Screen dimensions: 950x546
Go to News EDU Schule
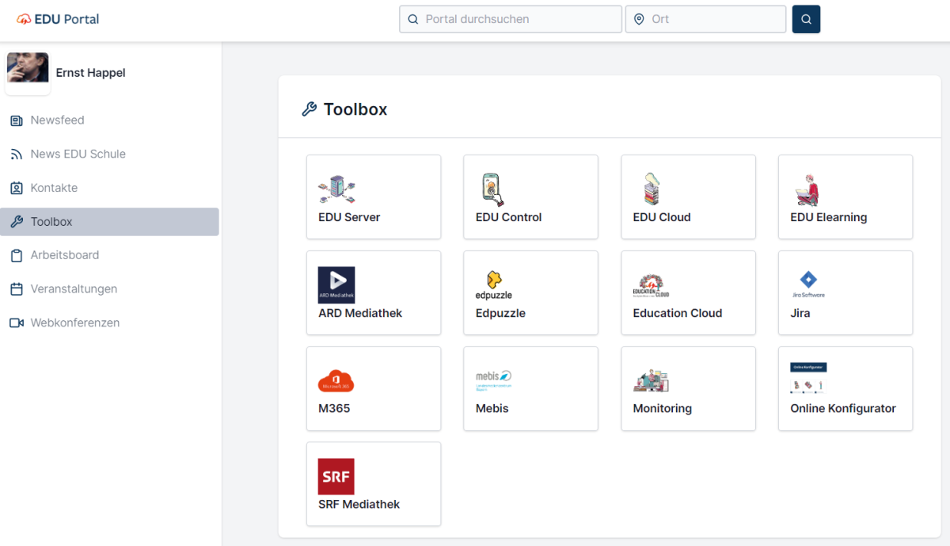tap(78, 154)
